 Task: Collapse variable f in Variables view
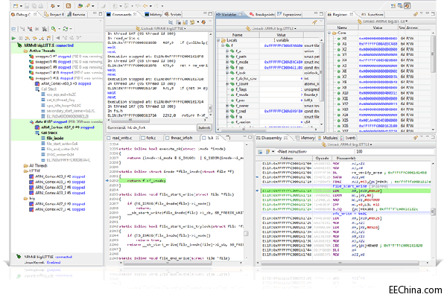point(223,45)
